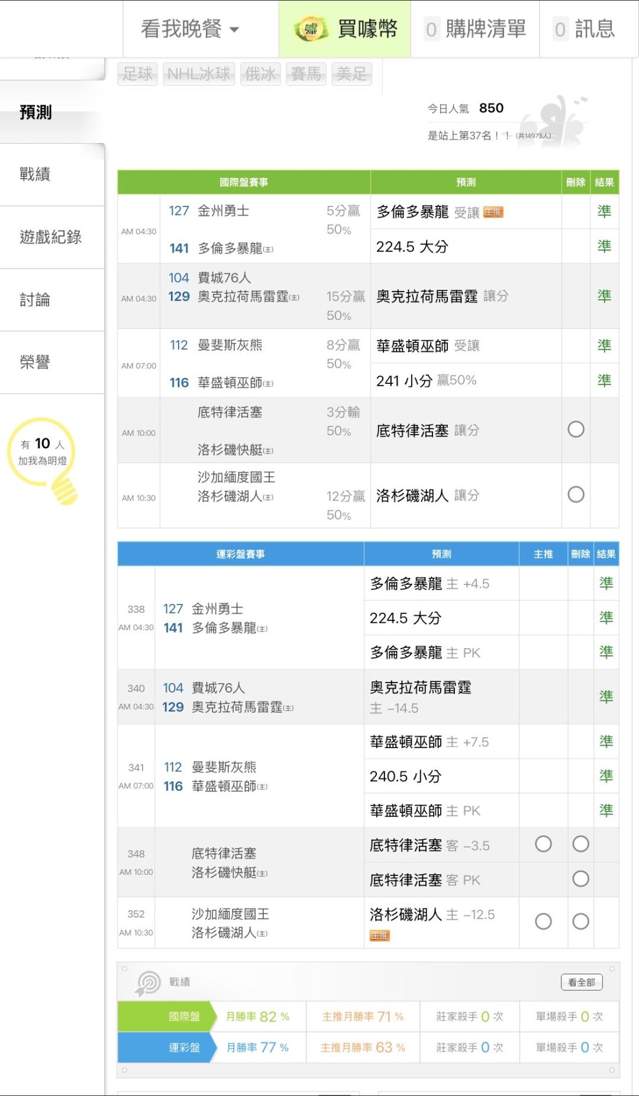Click the orange 主推 badge under 洛杉磯湖人
Screen dimensions: 639x1096
(x=380, y=936)
